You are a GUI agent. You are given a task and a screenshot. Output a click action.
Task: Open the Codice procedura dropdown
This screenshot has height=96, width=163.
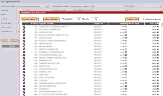click(x=47, y=6)
